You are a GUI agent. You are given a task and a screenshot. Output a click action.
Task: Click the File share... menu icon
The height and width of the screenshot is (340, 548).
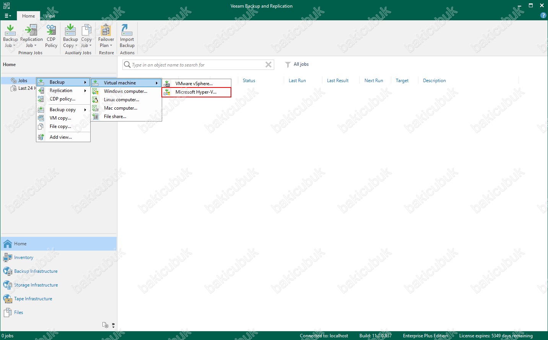95,117
